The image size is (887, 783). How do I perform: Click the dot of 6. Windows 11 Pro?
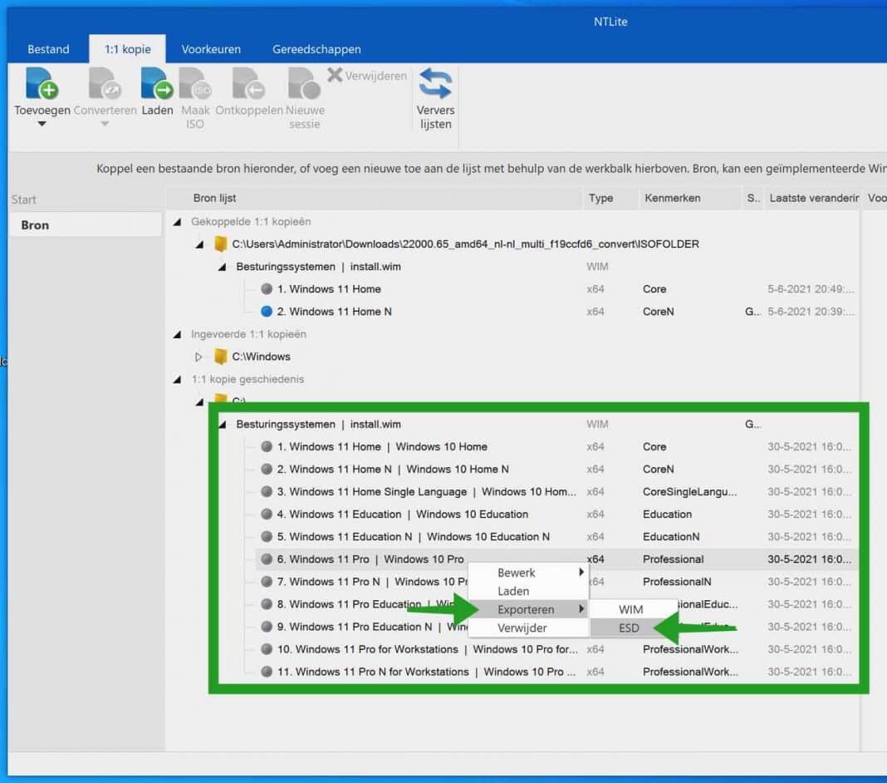click(x=267, y=559)
